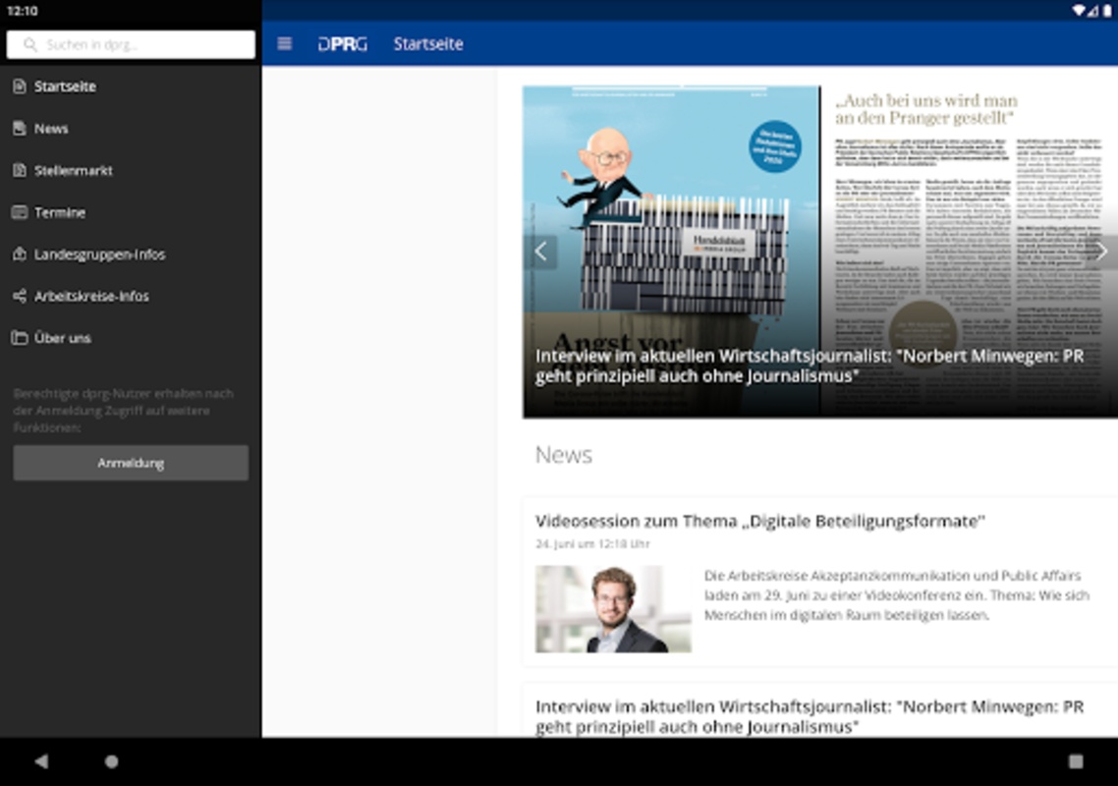
Task: Click the Anmeldung login button
Action: pos(131,463)
